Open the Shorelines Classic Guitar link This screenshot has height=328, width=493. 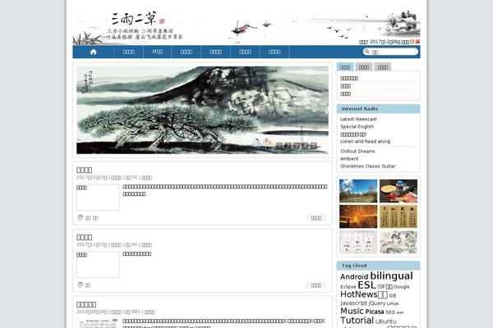coord(368,166)
